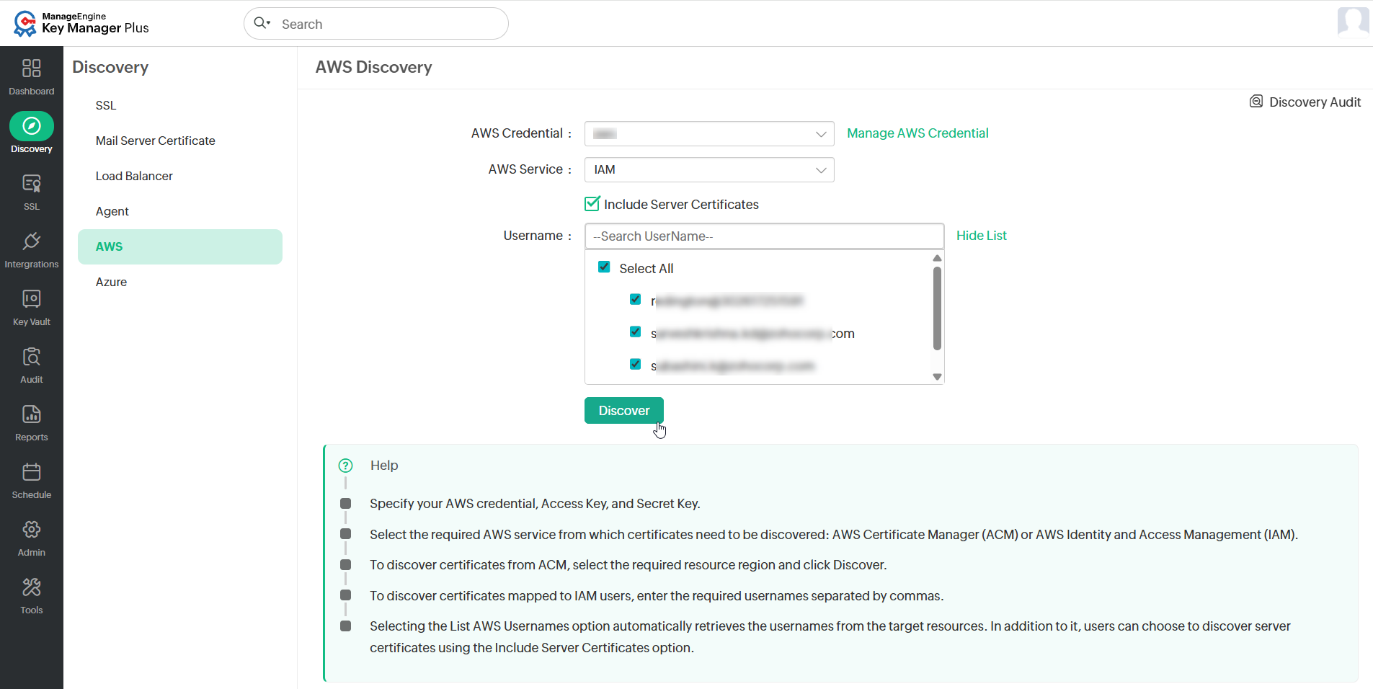
Task: Uncheck the third username checkbox in list
Action: point(635,364)
